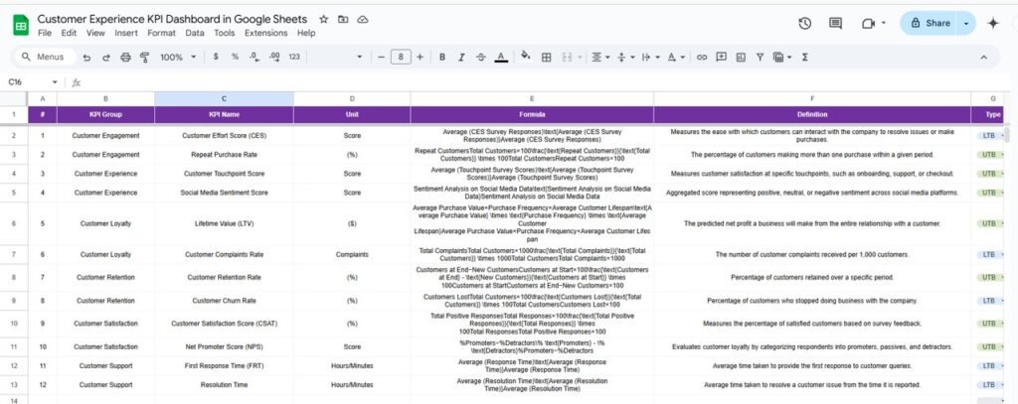This screenshot has width=1018, height=404.
Task: Activate the paint format tool
Action: tap(145, 57)
